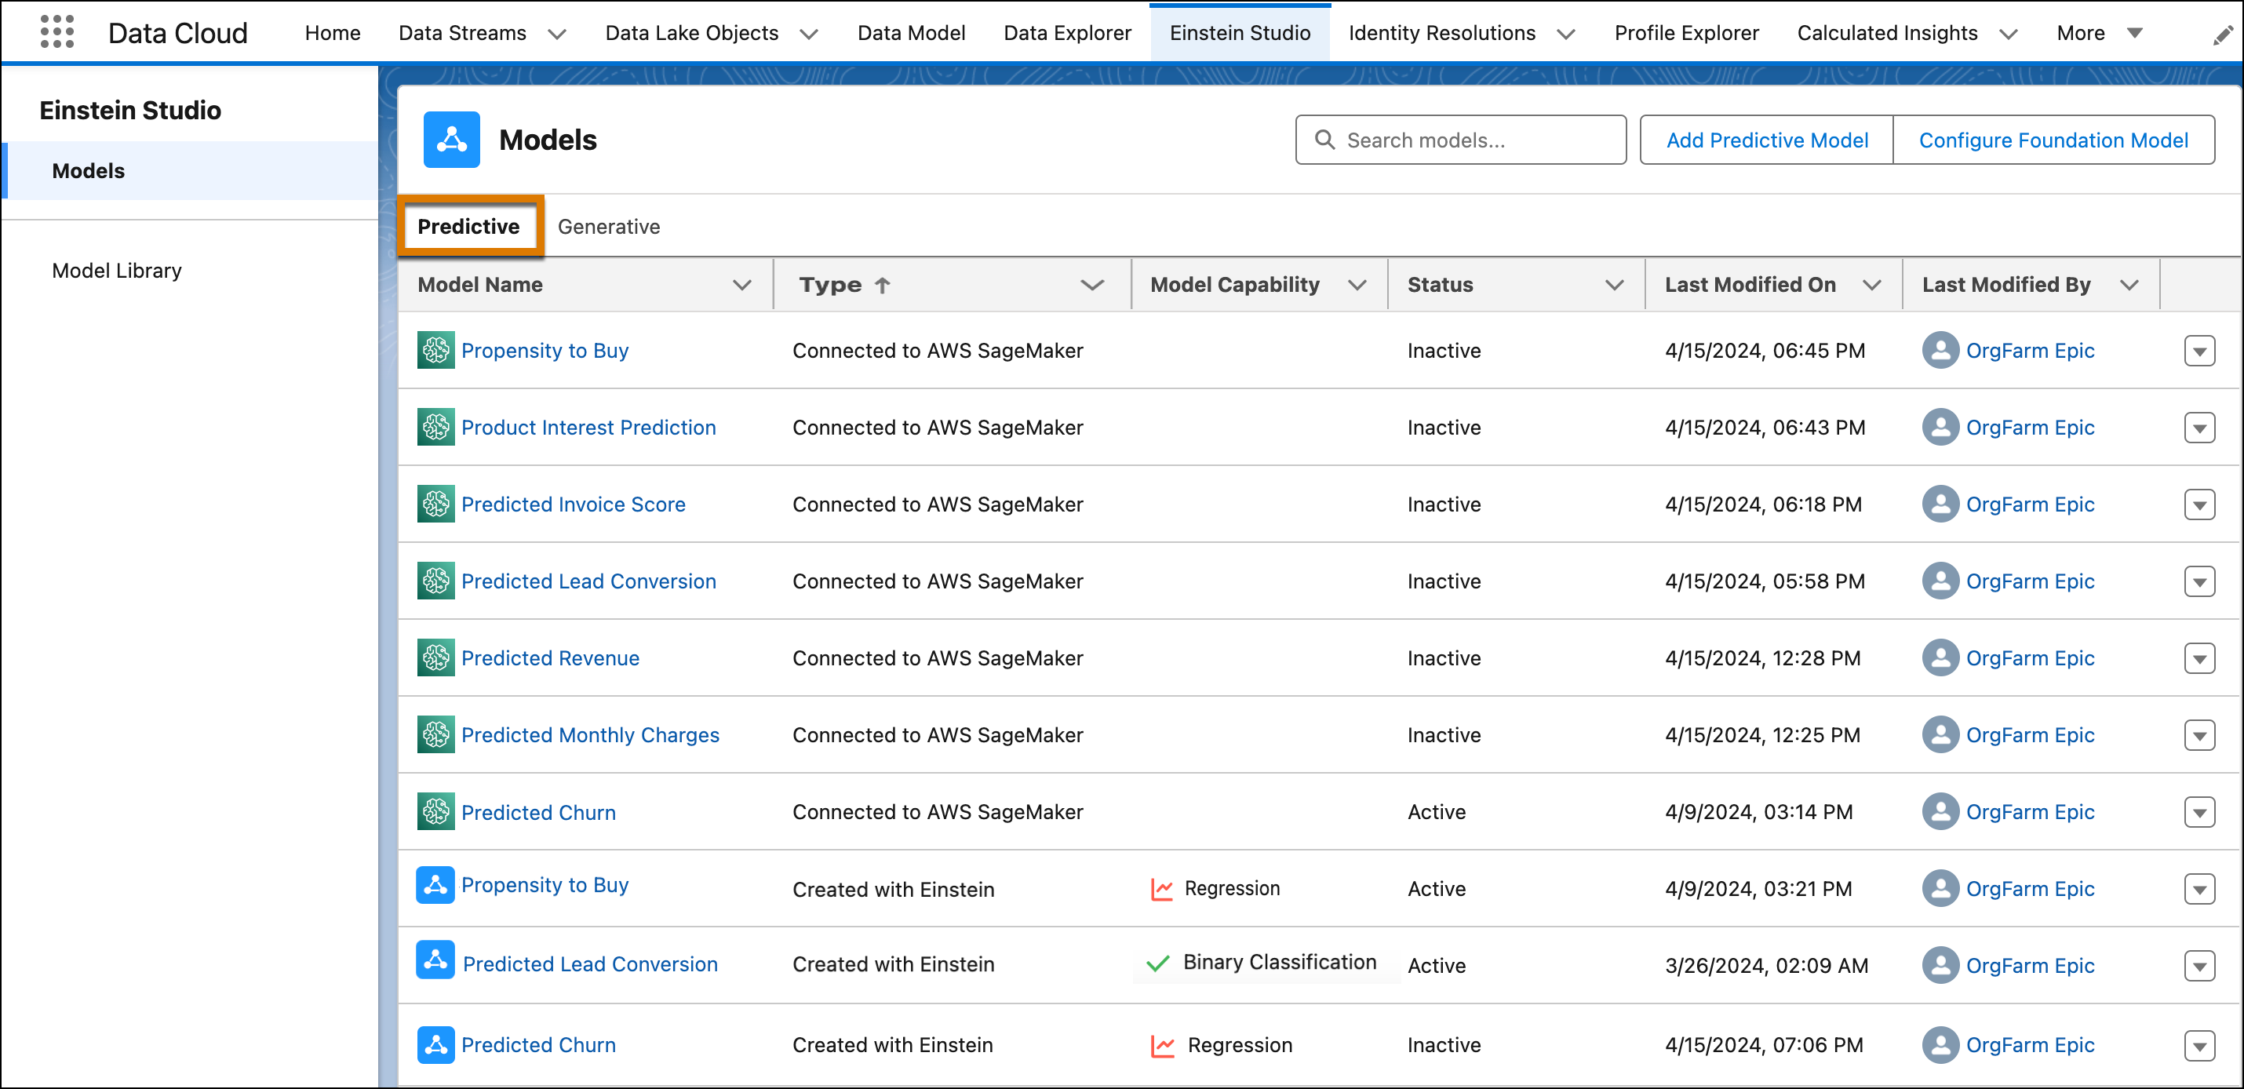Open row actions for the 07:06 PM row
This screenshot has width=2244, height=1089.
(2199, 1045)
